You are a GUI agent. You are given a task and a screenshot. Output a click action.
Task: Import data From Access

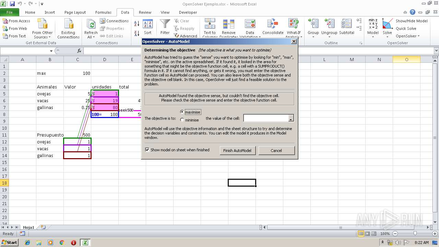tap(16, 21)
